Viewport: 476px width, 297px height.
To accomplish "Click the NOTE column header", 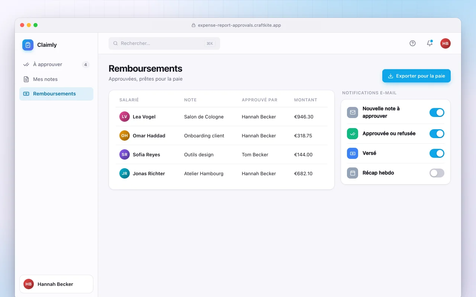I will point(190,100).
